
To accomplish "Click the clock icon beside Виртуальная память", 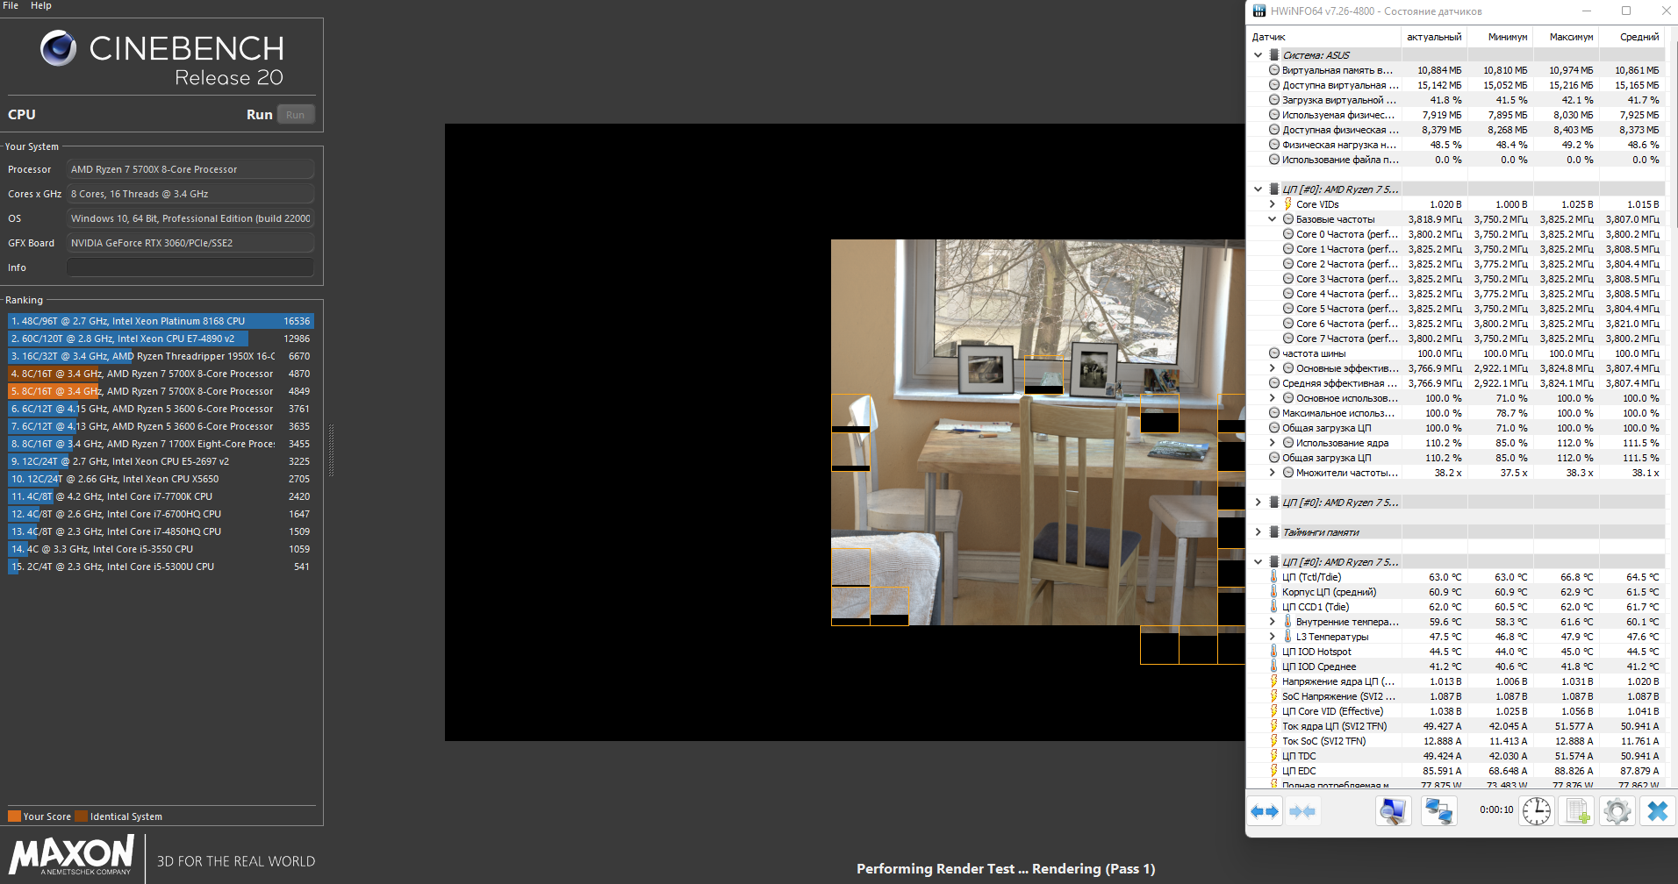I will click(x=1274, y=70).
